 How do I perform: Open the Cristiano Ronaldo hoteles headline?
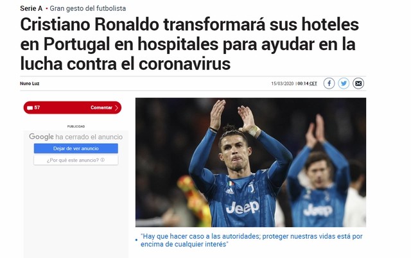click(189, 44)
